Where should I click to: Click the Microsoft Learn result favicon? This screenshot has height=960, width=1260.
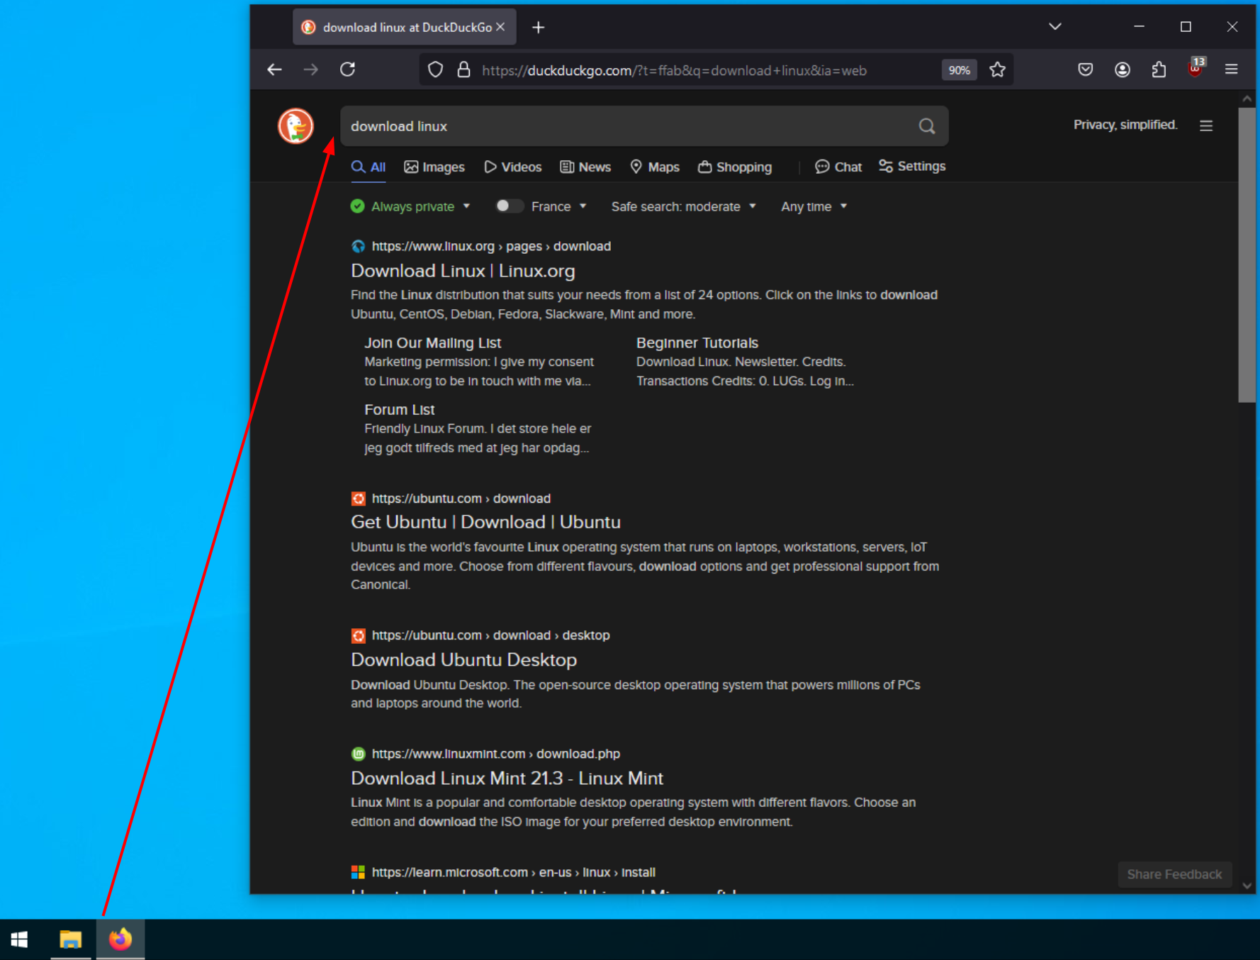(359, 872)
